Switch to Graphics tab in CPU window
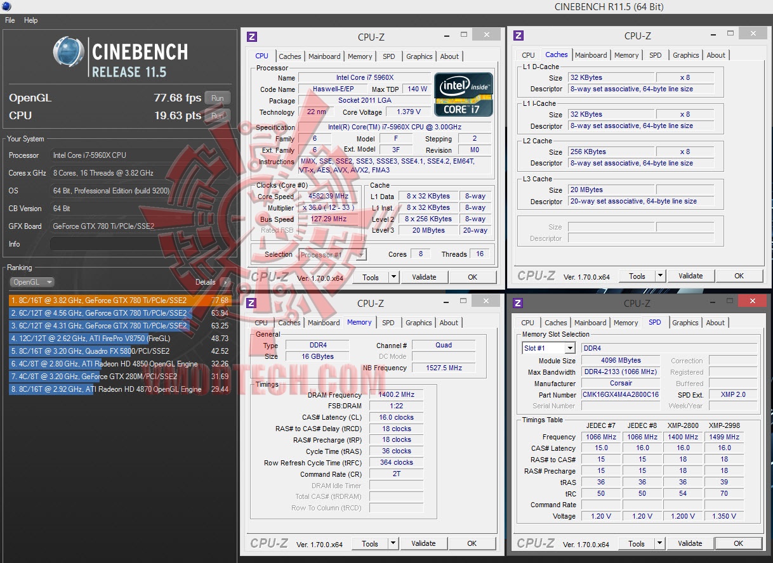The width and height of the screenshot is (773, 563). click(420, 56)
